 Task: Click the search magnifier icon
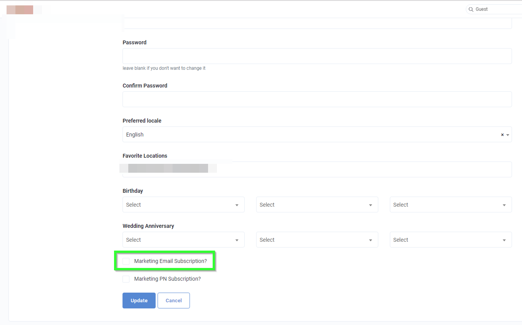click(x=471, y=9)
